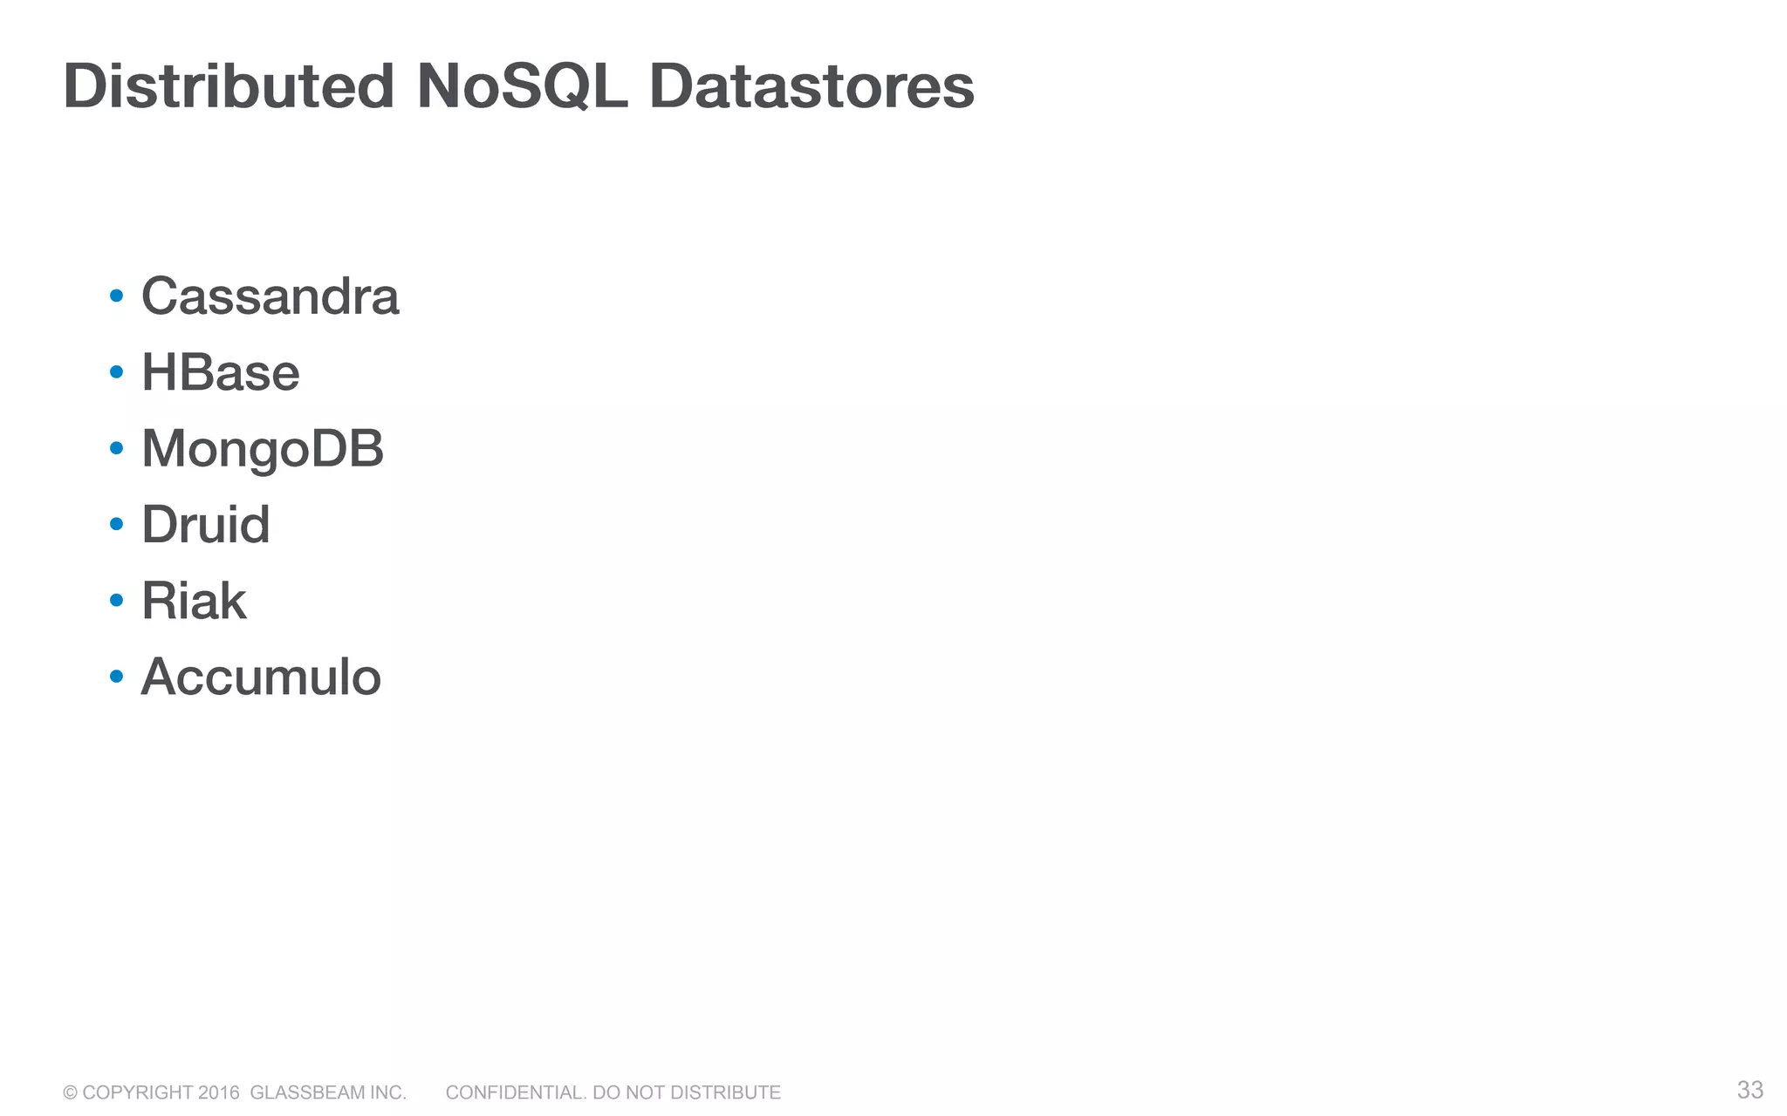Click the Confidential Do Not Distribute footer text
This screenshot has height=1116, width=1787.
click(613, 1092)
